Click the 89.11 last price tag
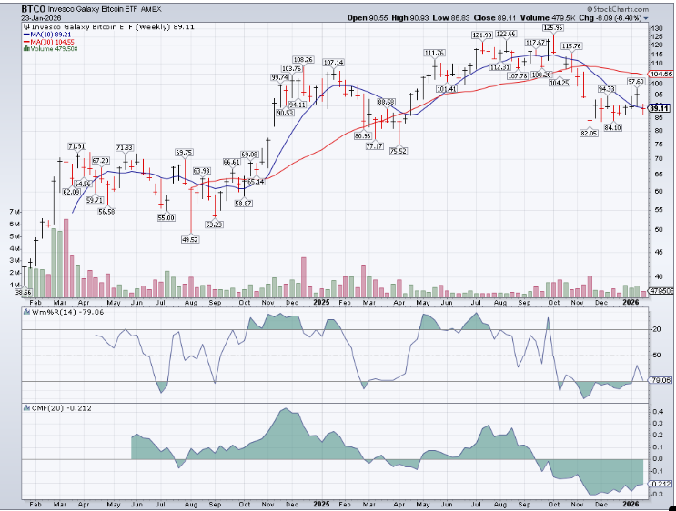Screen dimensions: 676x511 pyautogui.click(x=660, y=107)
